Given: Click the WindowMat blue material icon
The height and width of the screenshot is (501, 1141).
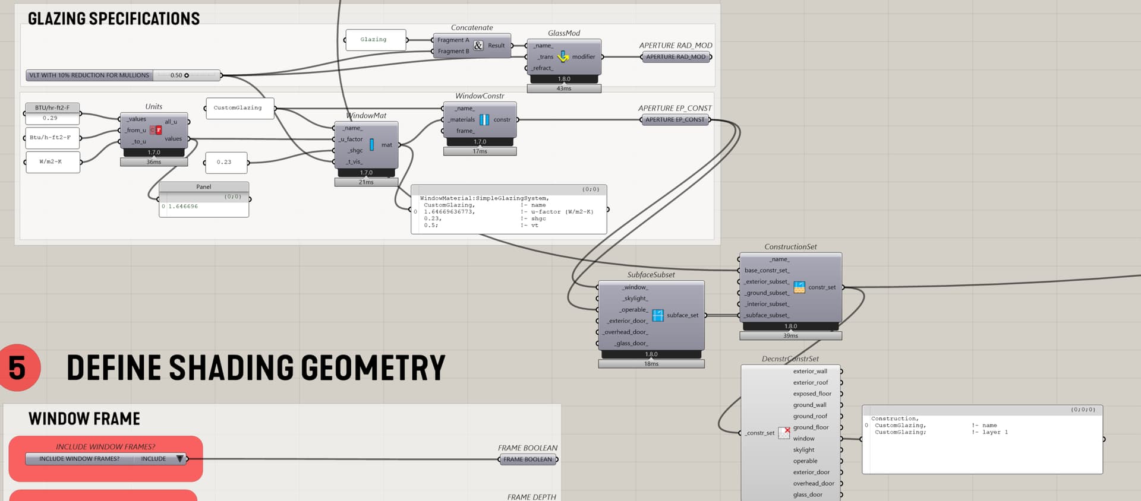Looking at the screenshot, I should point(372,145).
